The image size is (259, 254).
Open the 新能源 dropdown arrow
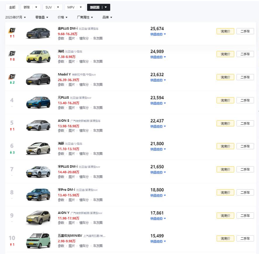point(106,7)
